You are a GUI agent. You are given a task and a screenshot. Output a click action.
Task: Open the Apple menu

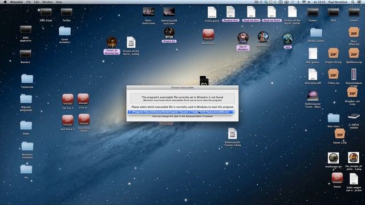pyautogui.click(x=5, y=2)
